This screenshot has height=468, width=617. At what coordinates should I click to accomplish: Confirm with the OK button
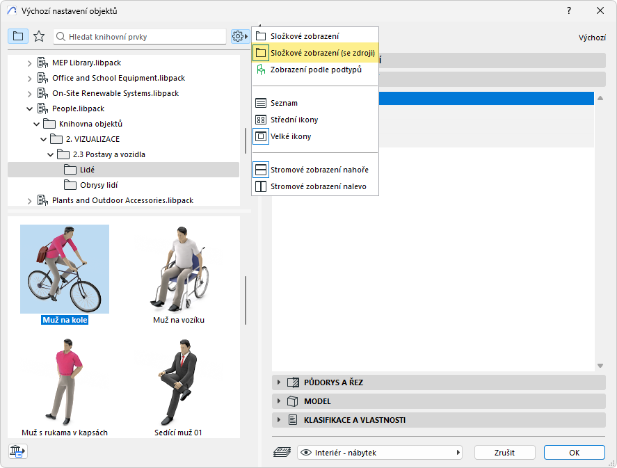click(x=574, y=453)
